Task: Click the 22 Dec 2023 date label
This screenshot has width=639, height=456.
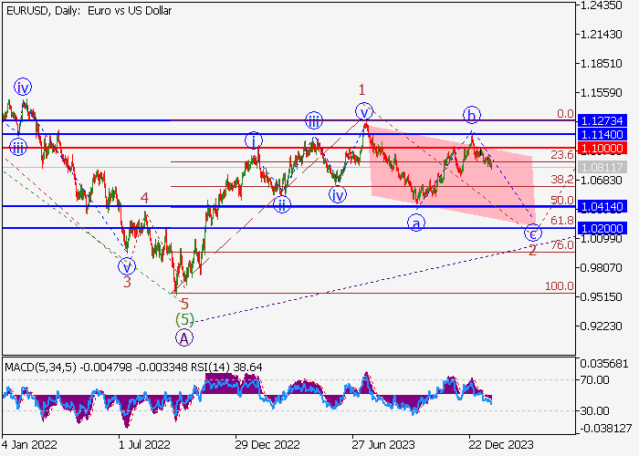Action: point(501,444)
